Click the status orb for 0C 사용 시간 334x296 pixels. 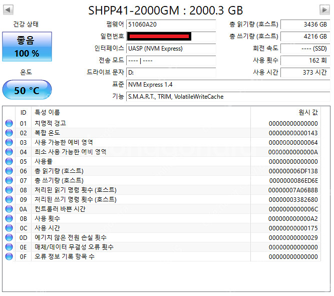click(9, 228)
